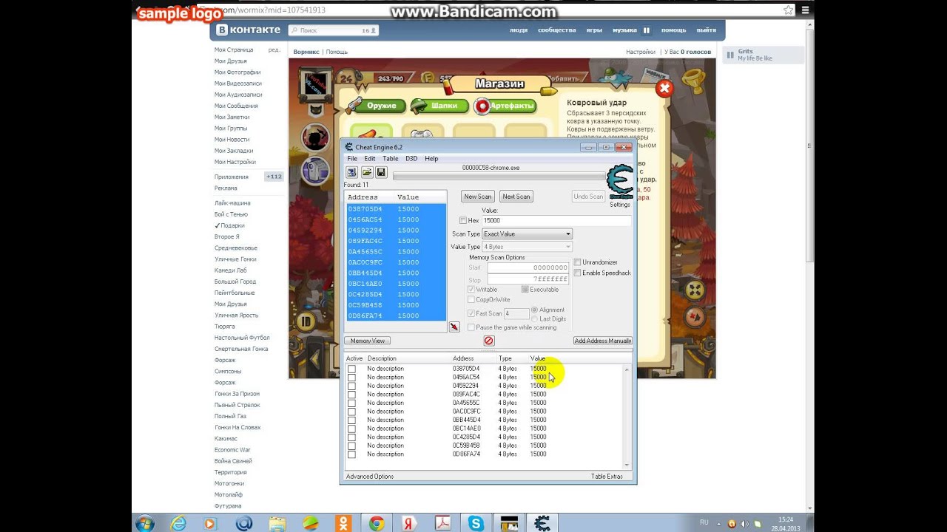The width and height of the screenshot is (947, 532).
Task: Open the File menu in Cheat Engine
Action: tap(352, 158)
